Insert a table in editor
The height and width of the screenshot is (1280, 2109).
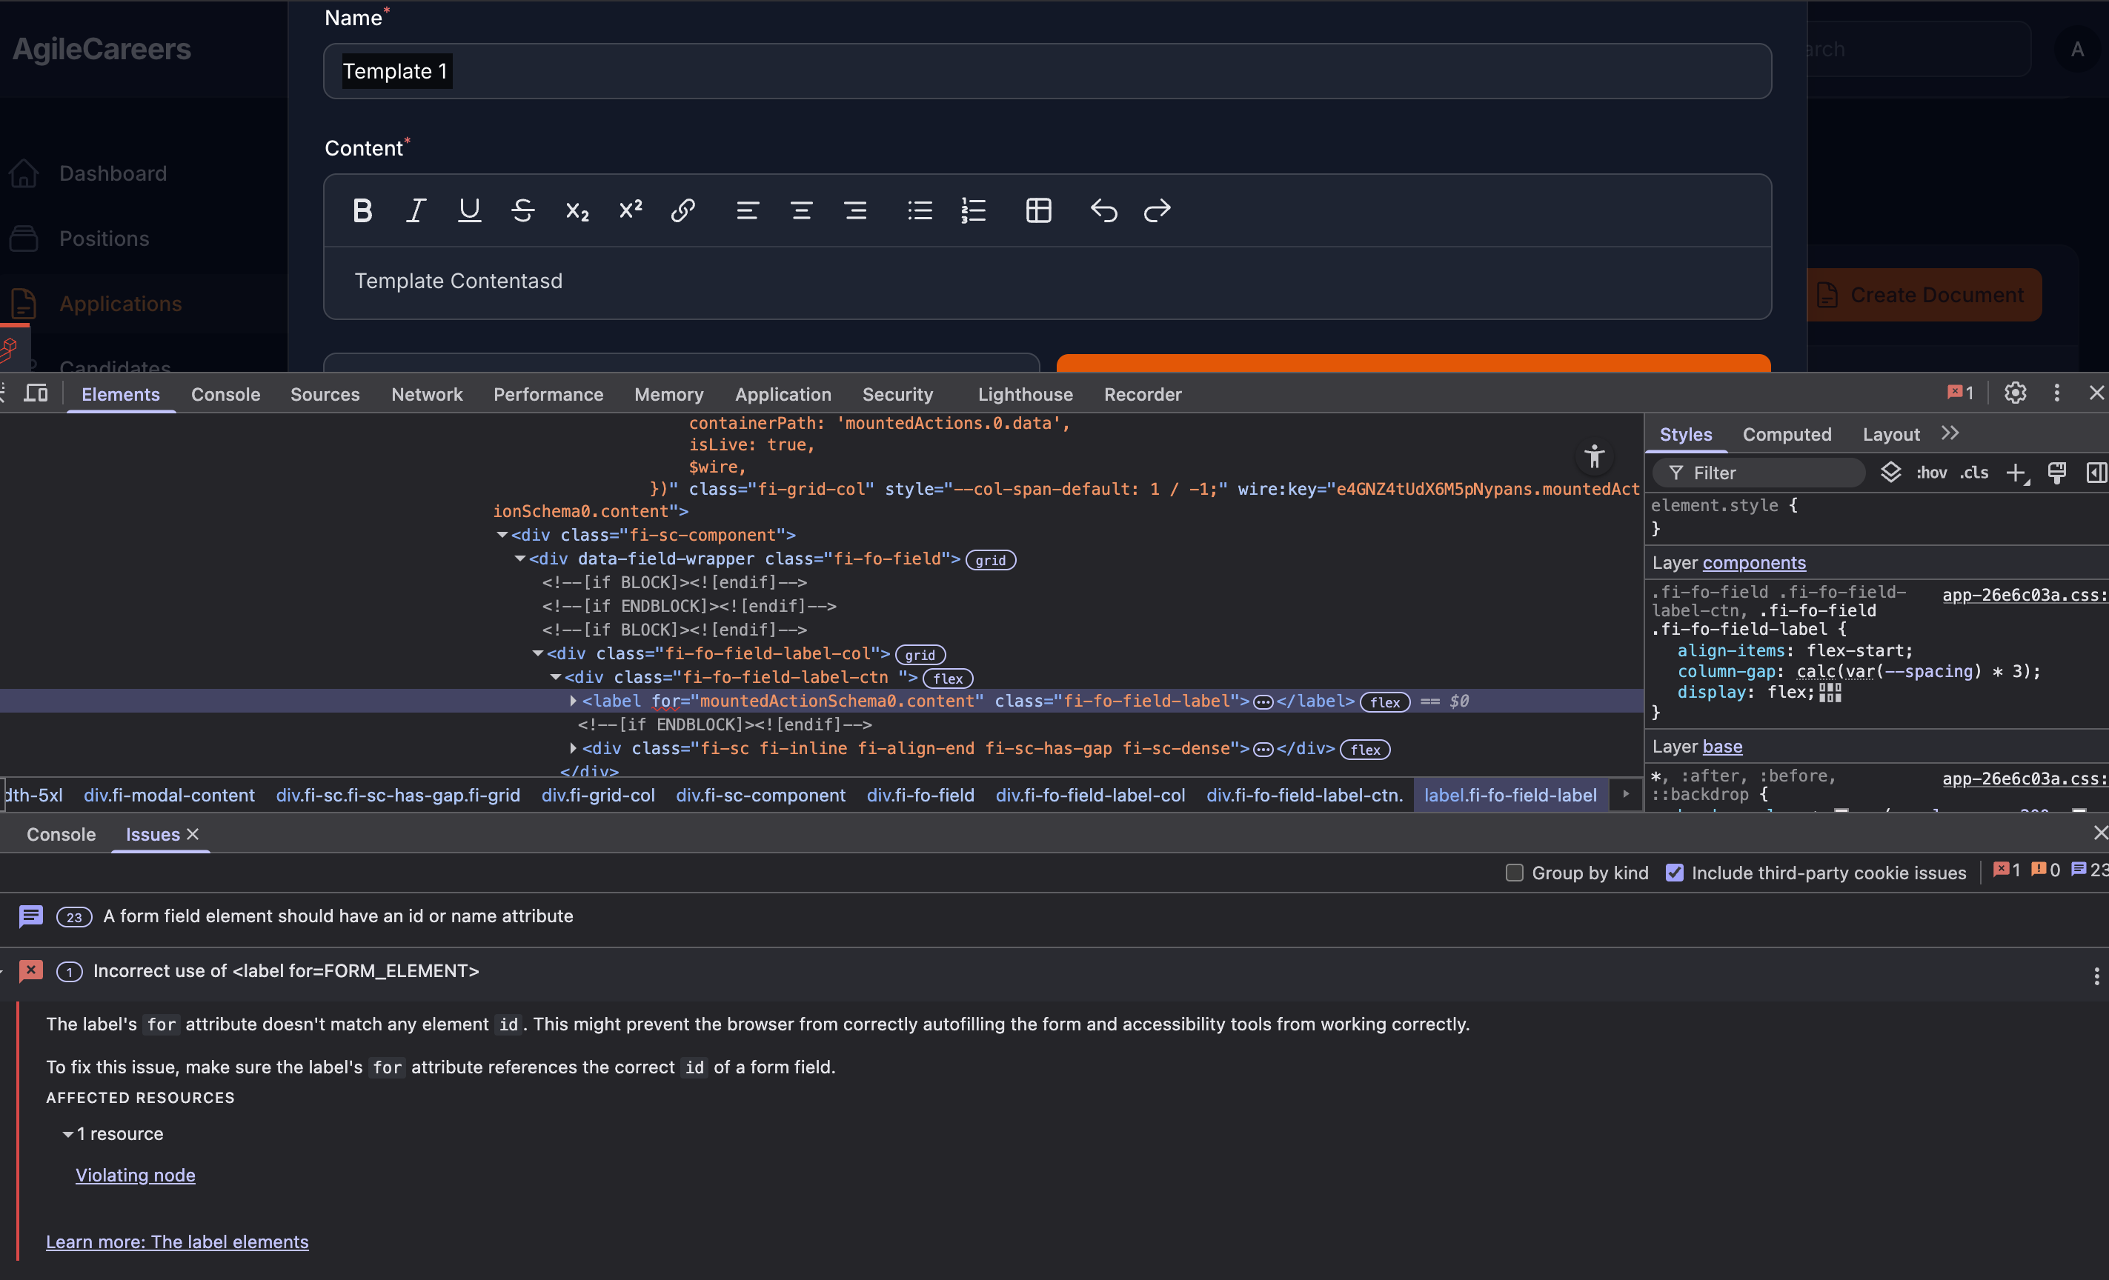(1038, 210)
